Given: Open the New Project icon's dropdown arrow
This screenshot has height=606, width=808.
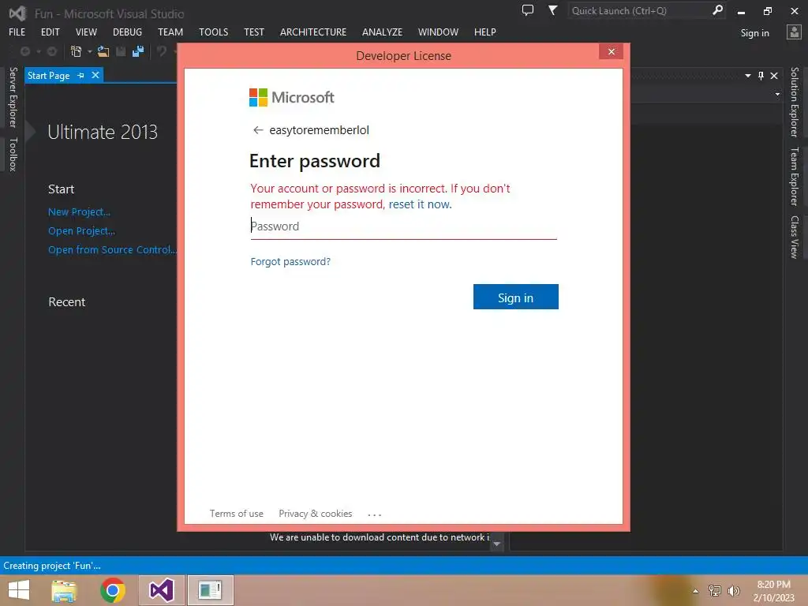Looking at the screenshot, I should click(x=89, y=51).
